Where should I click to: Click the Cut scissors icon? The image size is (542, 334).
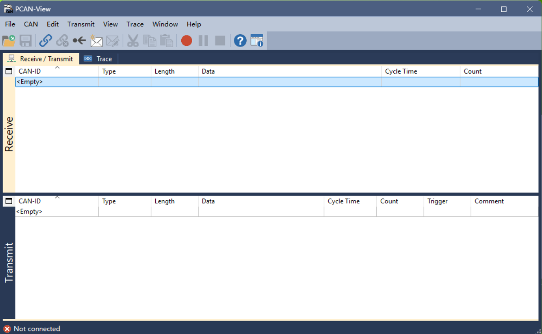(x=133, y=41)
